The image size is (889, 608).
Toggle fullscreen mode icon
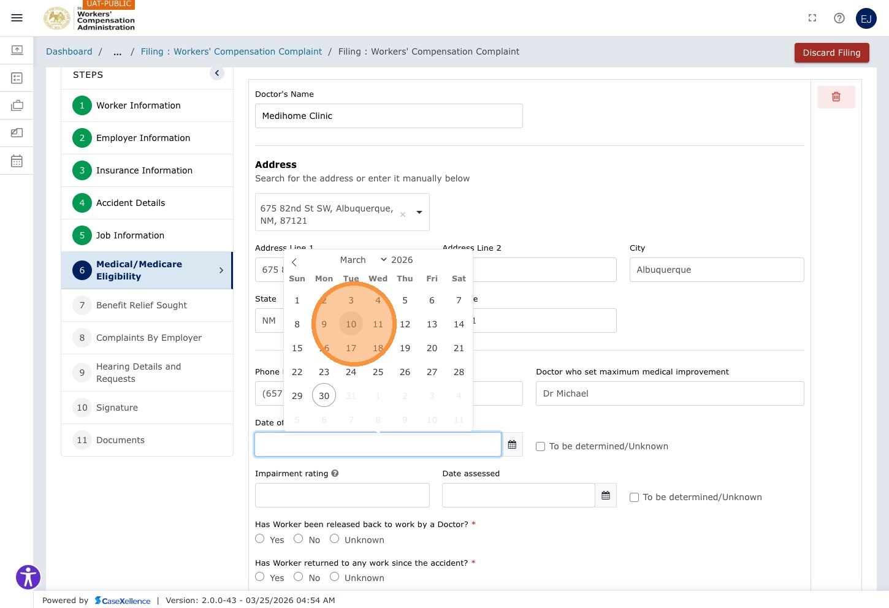[812, 18]
